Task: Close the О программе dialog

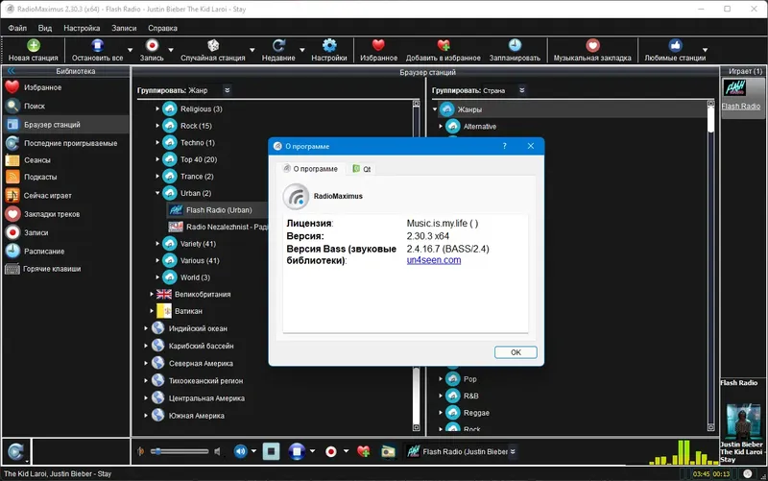Action: click(x=531, y=146)
